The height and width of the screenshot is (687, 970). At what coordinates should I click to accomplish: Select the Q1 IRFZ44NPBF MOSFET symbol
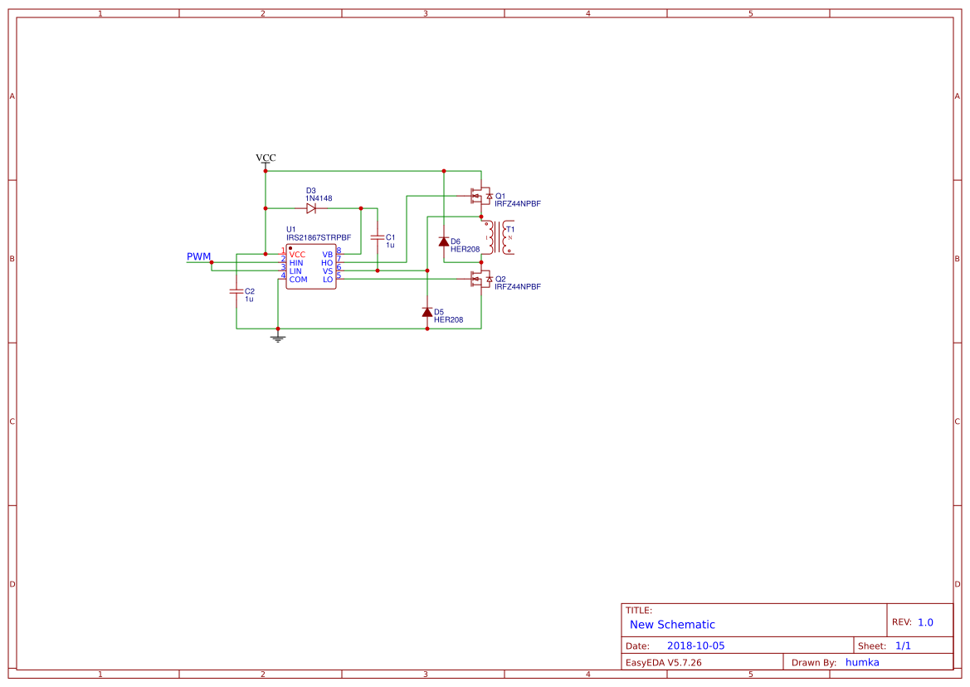click(480, 194)
